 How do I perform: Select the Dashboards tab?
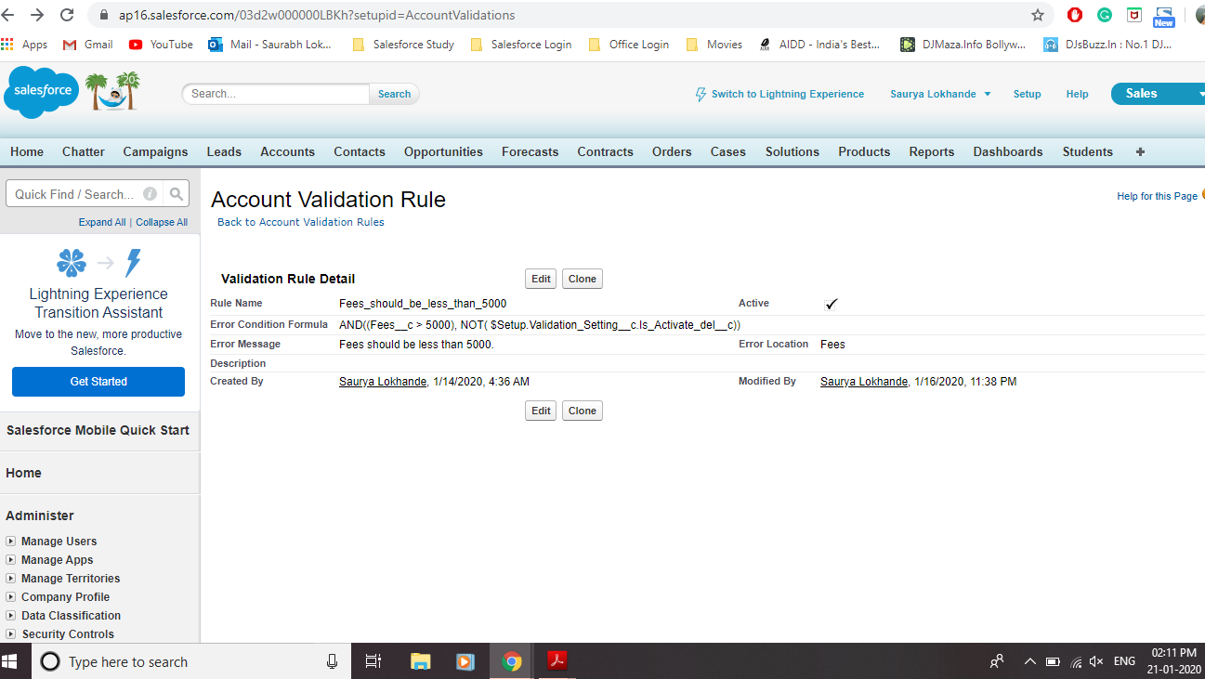[x=1008, y=151]
